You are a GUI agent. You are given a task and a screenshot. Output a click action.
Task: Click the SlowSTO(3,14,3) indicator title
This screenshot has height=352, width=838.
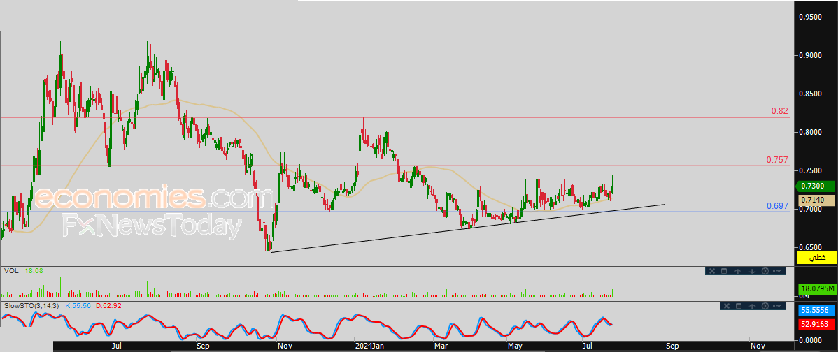click(x=31, y=306)
